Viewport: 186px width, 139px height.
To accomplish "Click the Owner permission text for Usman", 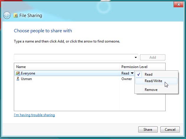I will [x=126, y=79].
